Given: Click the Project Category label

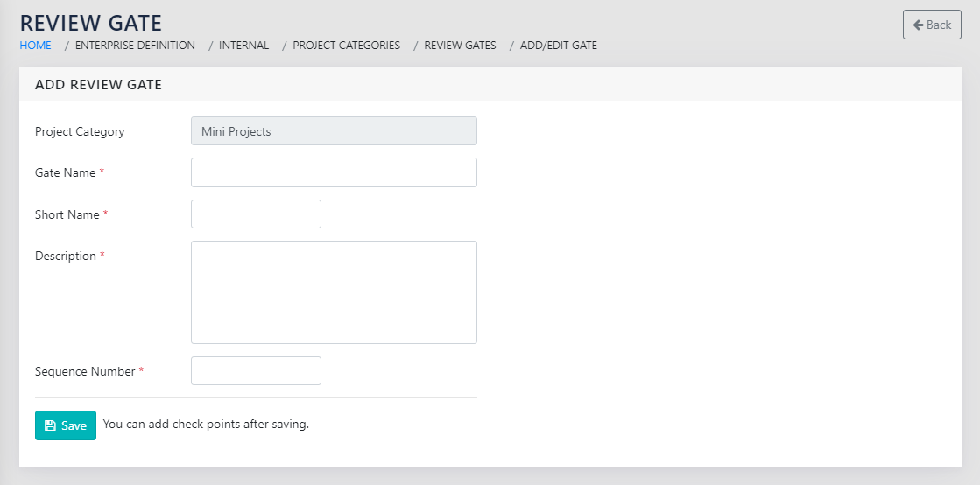Looking at the screenshot, I should [x=80, y=132].
